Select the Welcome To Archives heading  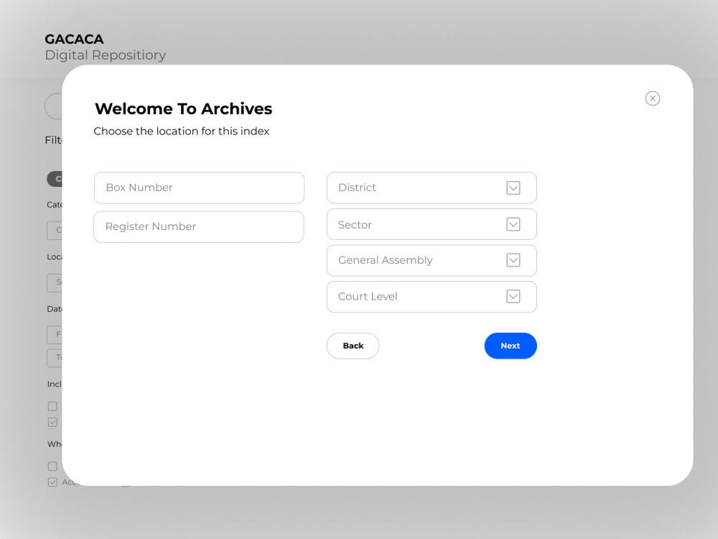click(x=184, y=109)
